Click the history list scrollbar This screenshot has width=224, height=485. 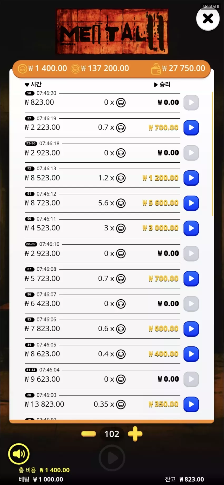(x=212, y=154)
